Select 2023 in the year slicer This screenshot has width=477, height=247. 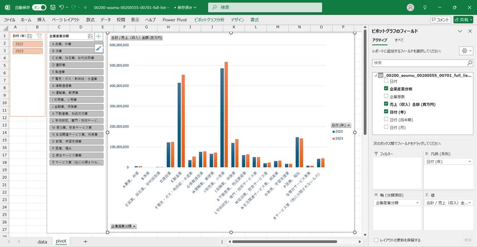tap(26, 51)
